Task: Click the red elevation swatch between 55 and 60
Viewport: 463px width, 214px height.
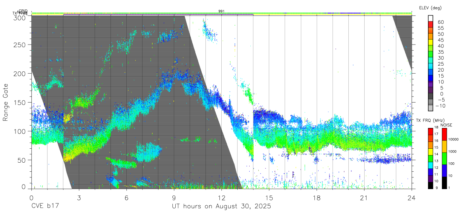Action: 431,25
